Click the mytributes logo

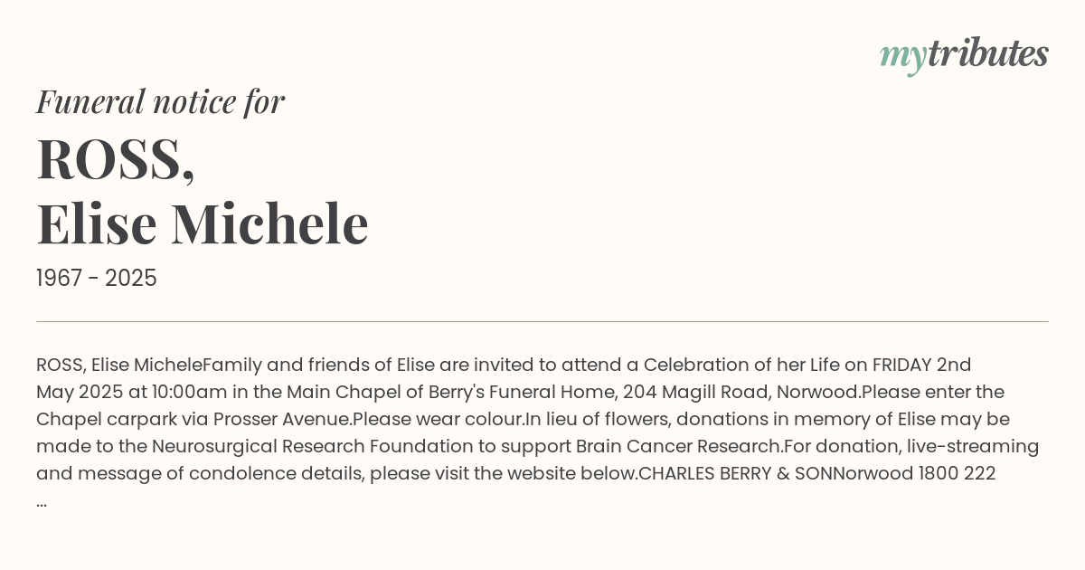(x=963, y=55)
